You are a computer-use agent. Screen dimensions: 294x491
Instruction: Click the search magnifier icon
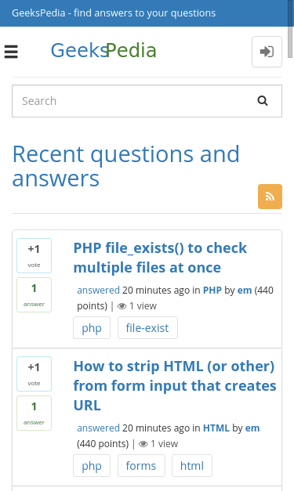coord(263,101)
